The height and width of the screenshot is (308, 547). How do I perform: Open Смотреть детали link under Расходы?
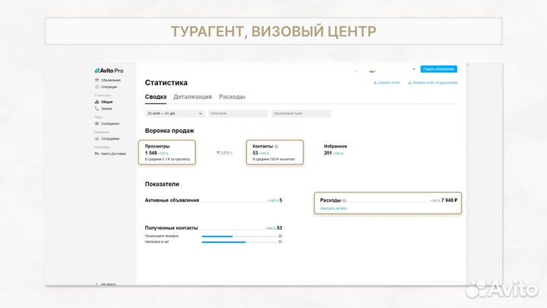tap(334, 208)
